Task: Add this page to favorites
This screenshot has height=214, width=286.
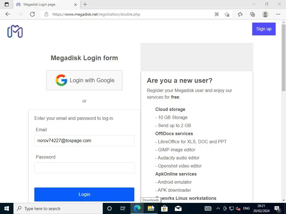Action: pos(227,14)
